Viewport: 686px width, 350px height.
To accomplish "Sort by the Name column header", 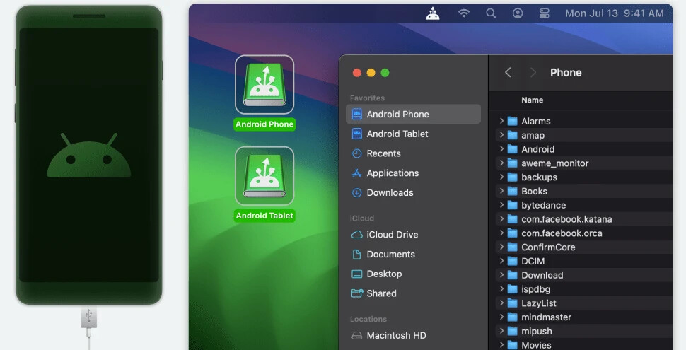I will coord(533,100).
